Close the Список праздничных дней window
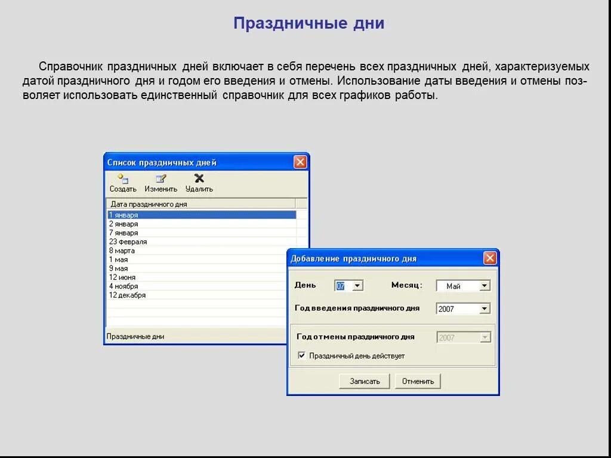This screenshot has height=458, width=611. coord(300,162)
